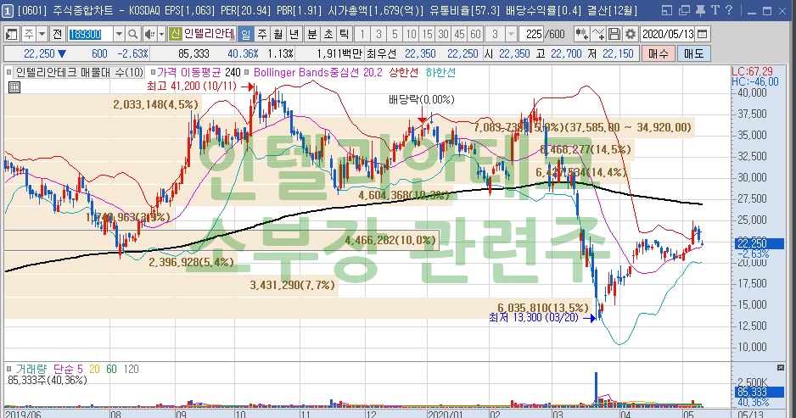The image size is (796, 418).
Task: Click the 거래량 volume legend label
Action: pyautogui.click(x=31, y=370)
